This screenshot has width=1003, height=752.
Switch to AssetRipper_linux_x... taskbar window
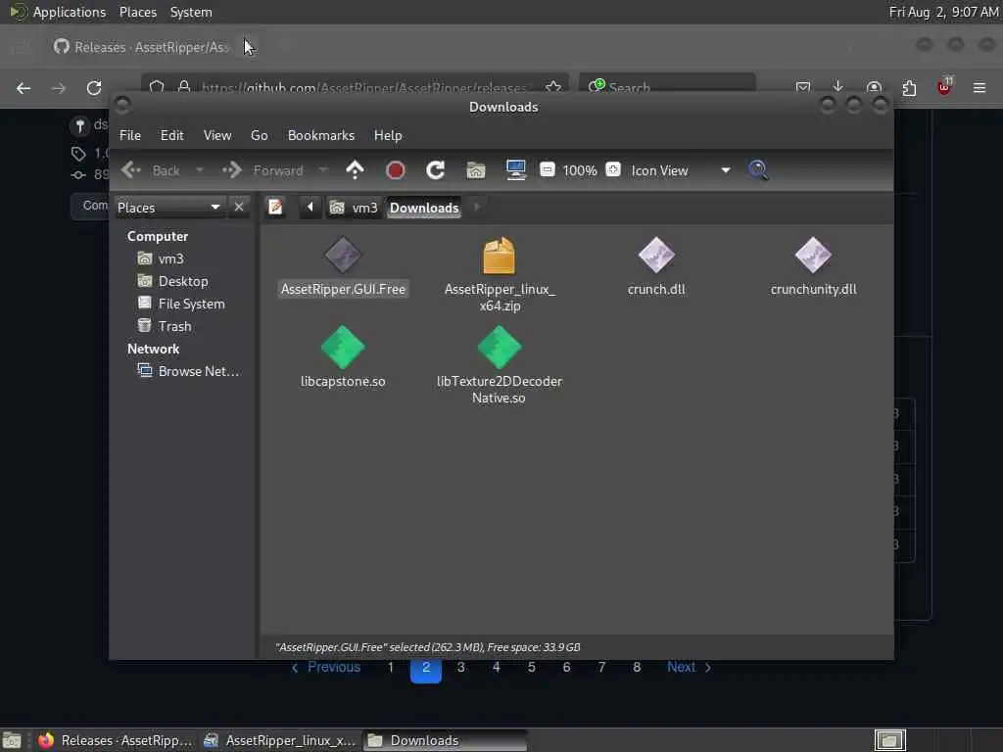pos(280,740)
